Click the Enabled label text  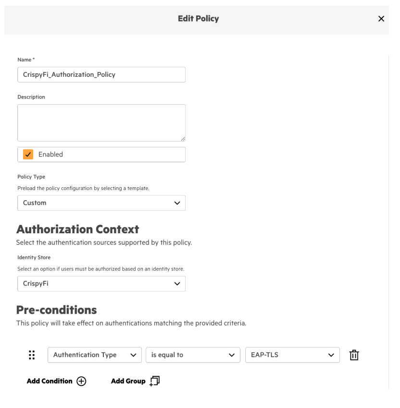50,155
